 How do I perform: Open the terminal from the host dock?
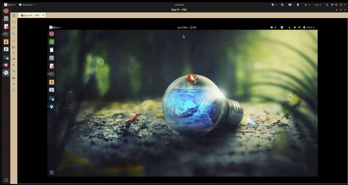[6, 34]
